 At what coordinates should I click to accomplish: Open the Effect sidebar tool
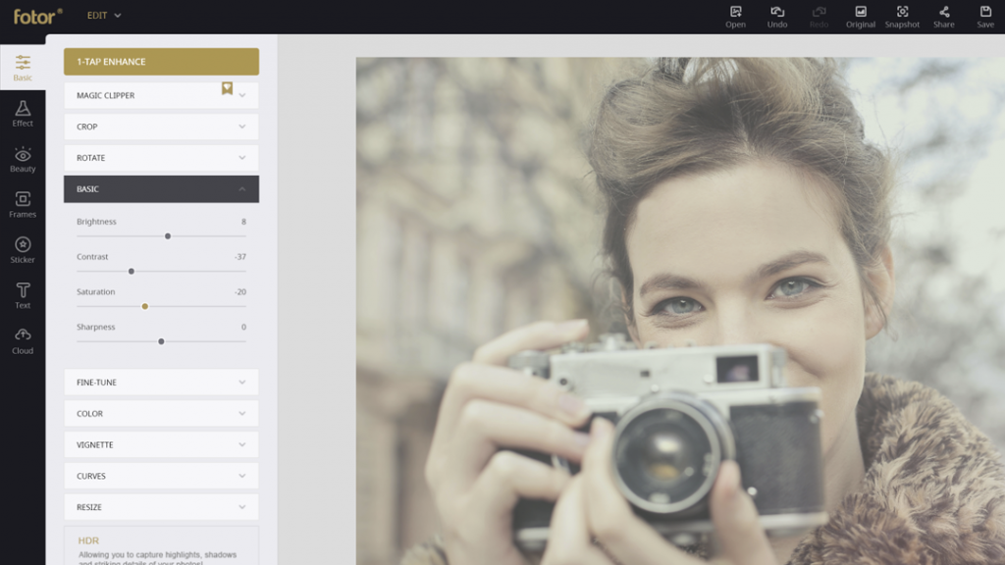[23, 114]
